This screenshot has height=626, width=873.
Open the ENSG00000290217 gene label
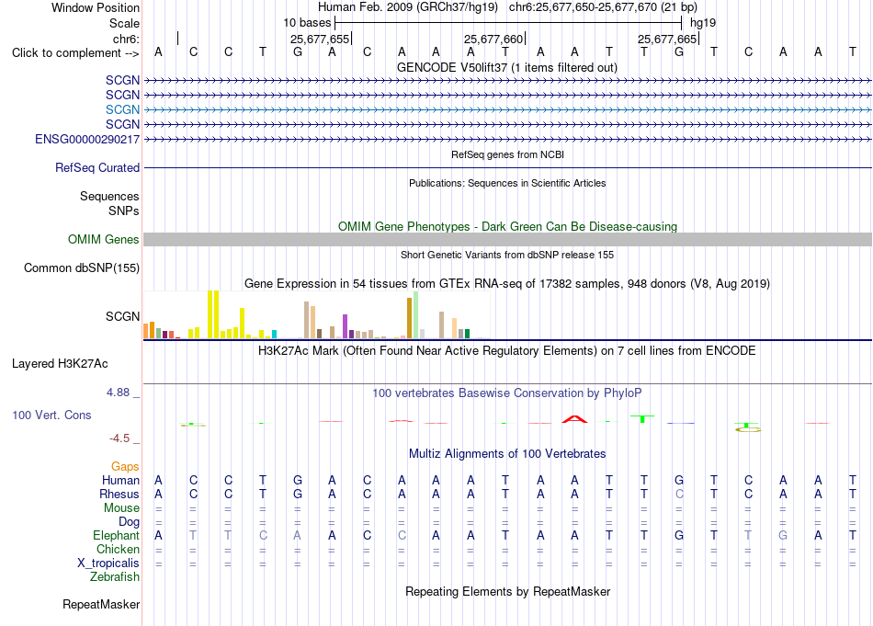point(87,139)
